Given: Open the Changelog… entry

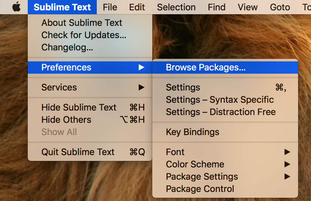Looking at the screenshot, I should [90, 47].
